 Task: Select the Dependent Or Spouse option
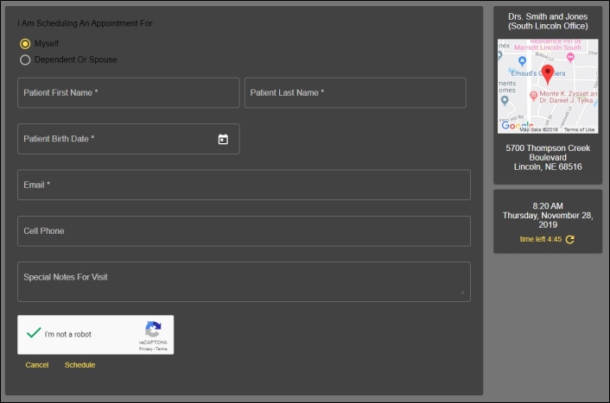click(x=25, y=60)
